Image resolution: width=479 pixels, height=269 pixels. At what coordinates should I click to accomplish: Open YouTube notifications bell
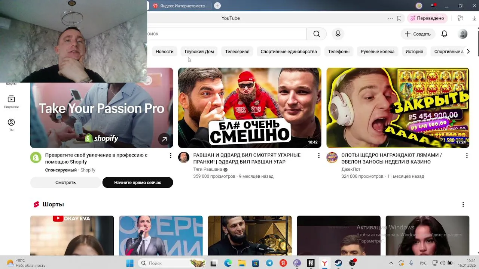(x=444, y=34)
